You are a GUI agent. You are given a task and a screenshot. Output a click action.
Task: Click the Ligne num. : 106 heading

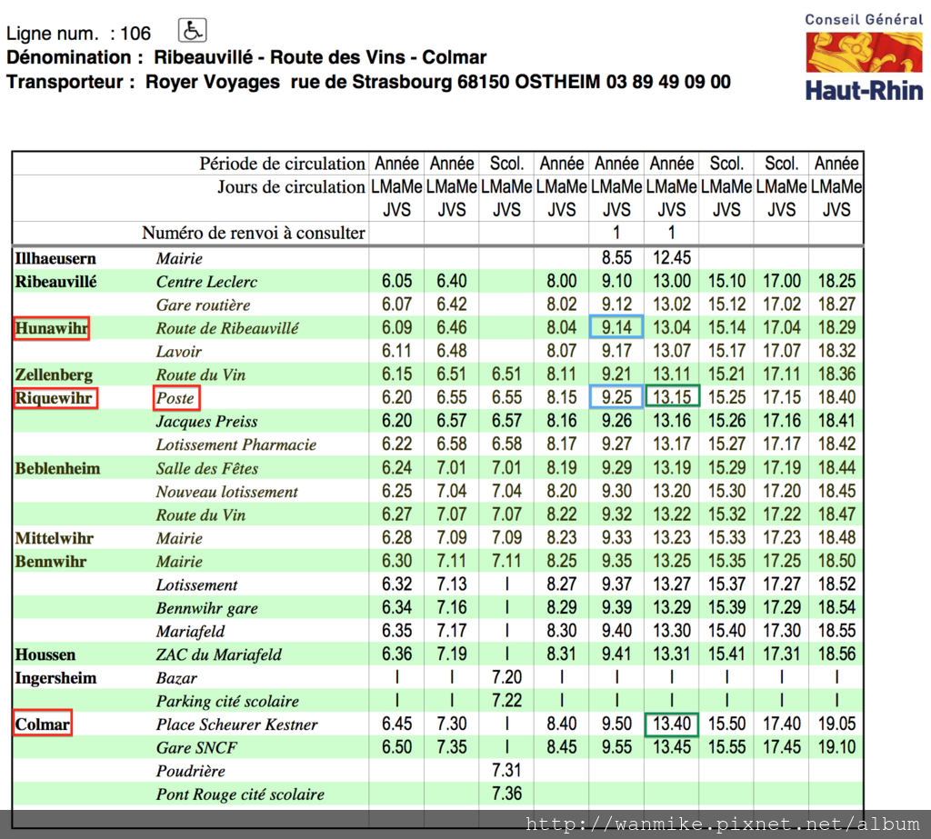[78, 34]
